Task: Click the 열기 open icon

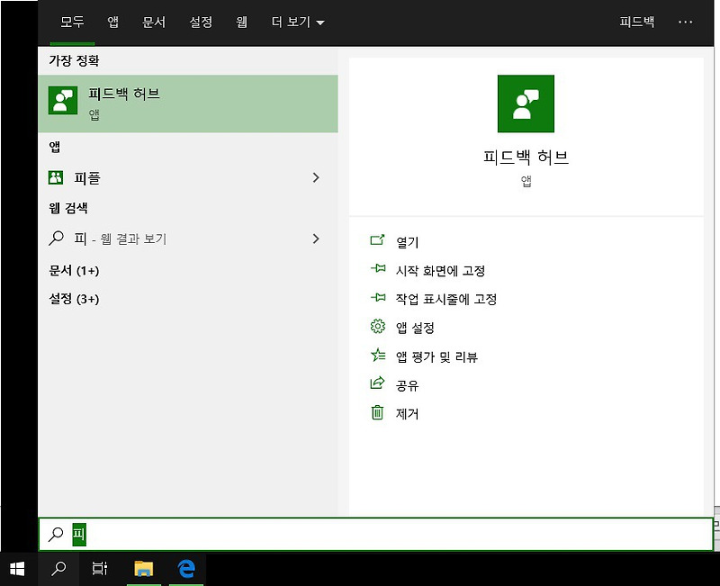Action: tap(377, 240)
